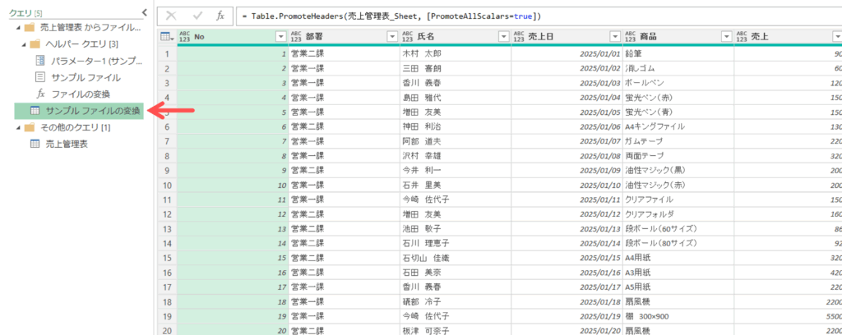
Task: Open the filter dropdown for No column
Action: pyautogui.click(x=280, y=37)
